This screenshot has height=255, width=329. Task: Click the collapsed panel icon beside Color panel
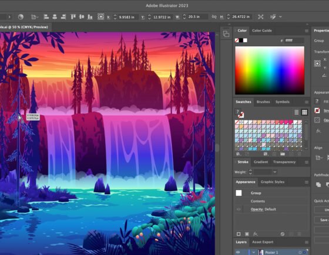coord(226,34)
